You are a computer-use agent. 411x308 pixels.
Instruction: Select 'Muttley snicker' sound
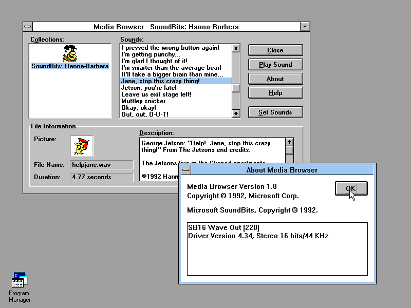tap(176, 101)
